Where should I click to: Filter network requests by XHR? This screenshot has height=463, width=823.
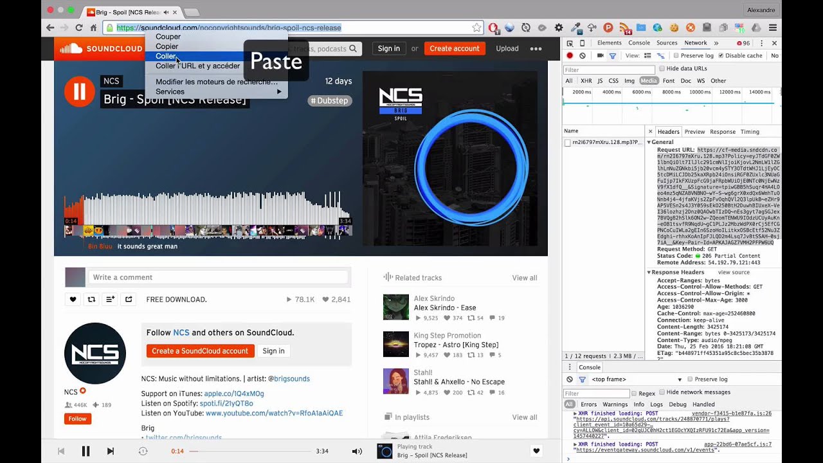tap(586, 81)
